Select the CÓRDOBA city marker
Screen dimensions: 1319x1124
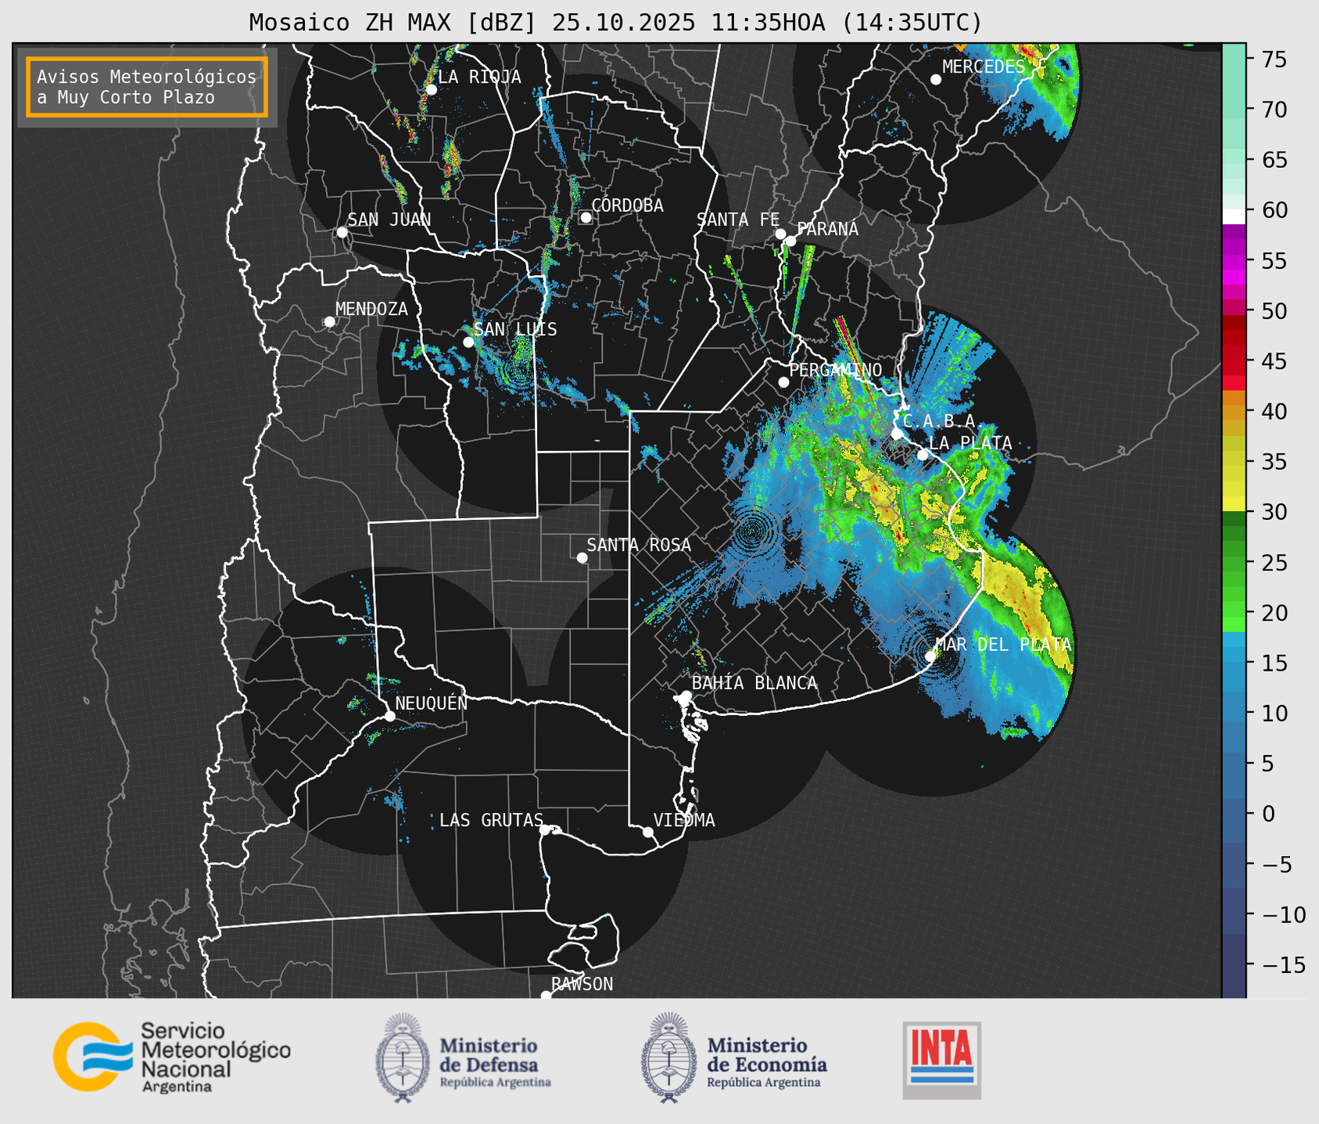click(586, 217)
